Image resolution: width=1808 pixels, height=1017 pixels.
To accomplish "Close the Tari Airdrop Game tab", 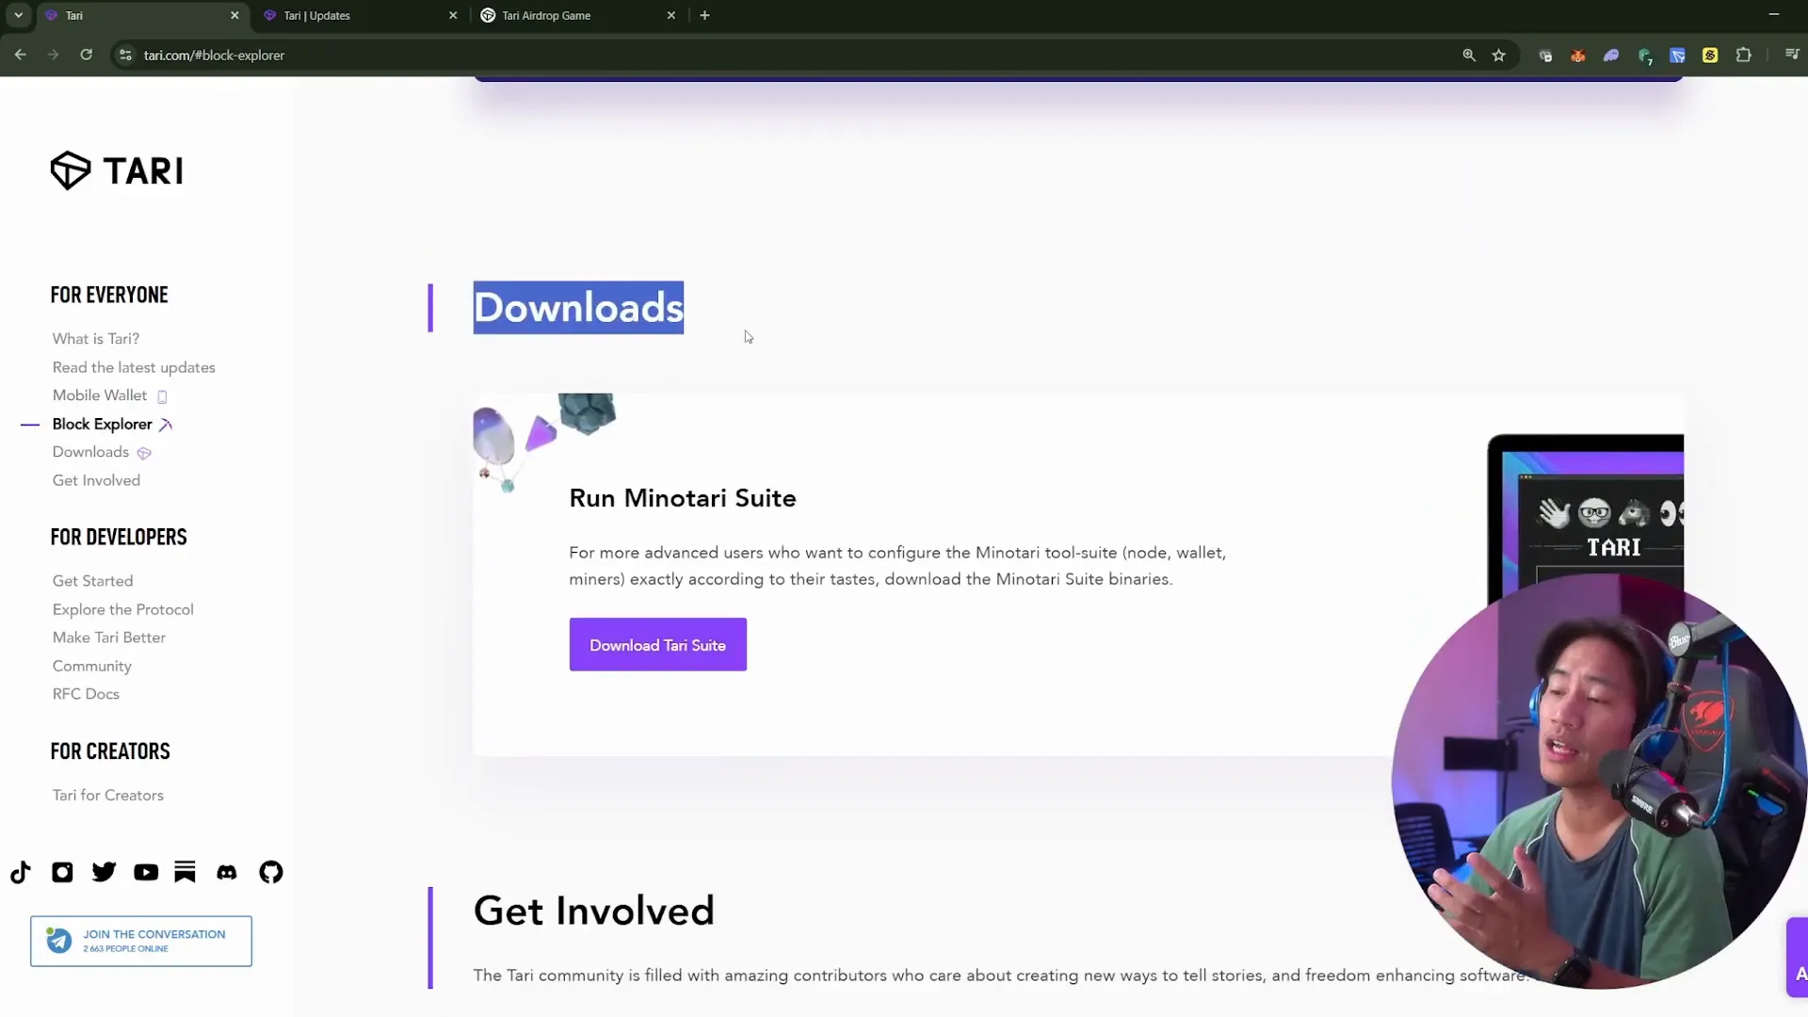I will click(x=671, y=15).
